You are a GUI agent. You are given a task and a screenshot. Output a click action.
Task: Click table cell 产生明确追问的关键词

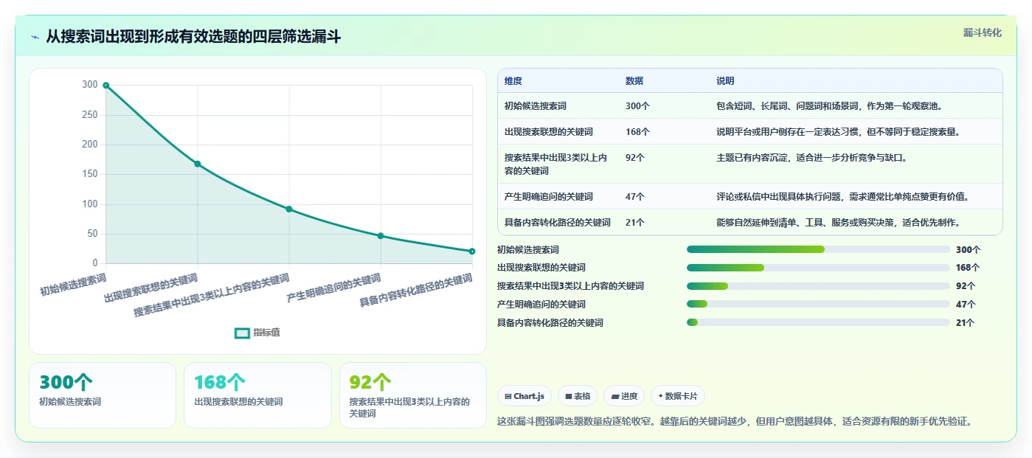click(x=549, y=197)
